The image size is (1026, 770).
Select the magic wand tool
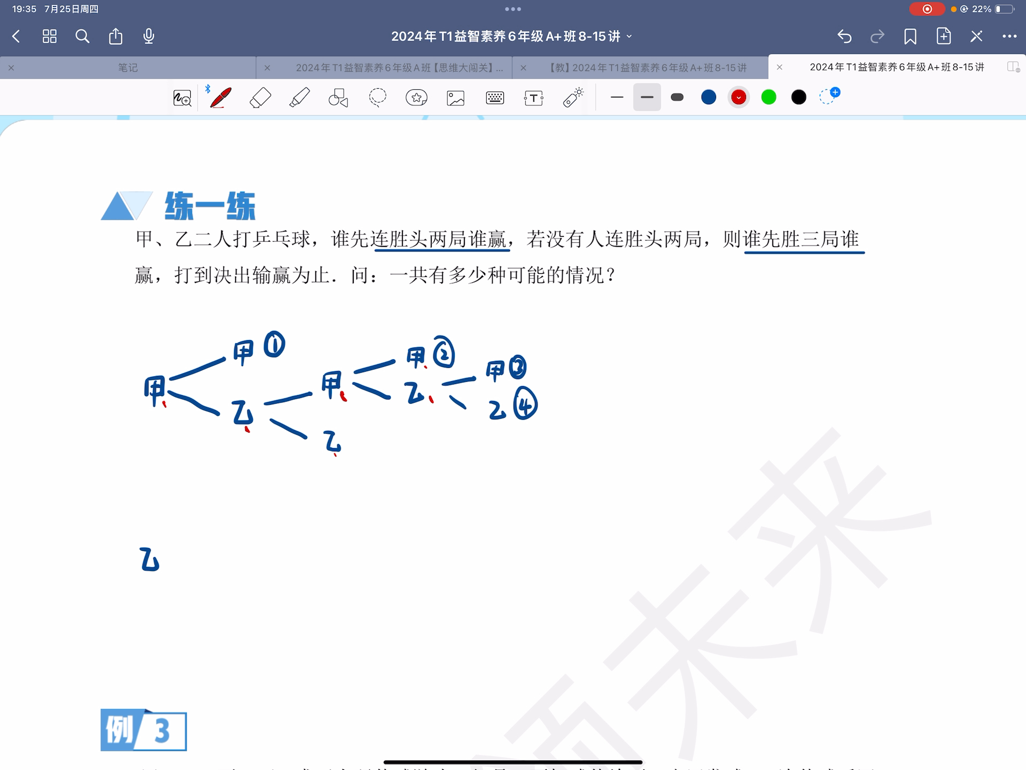[571, 98]
